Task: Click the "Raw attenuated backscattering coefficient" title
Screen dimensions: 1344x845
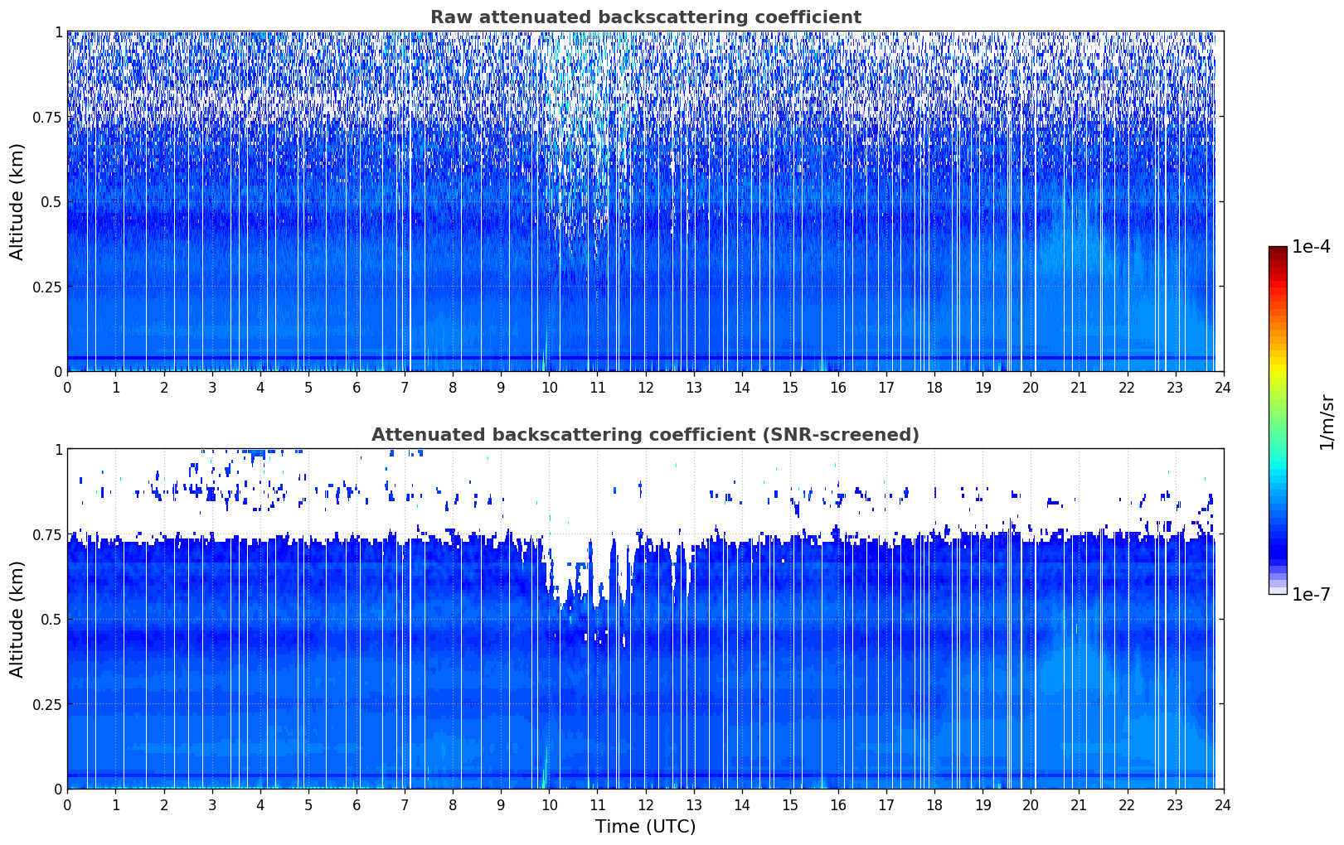Action: point(645,17)
